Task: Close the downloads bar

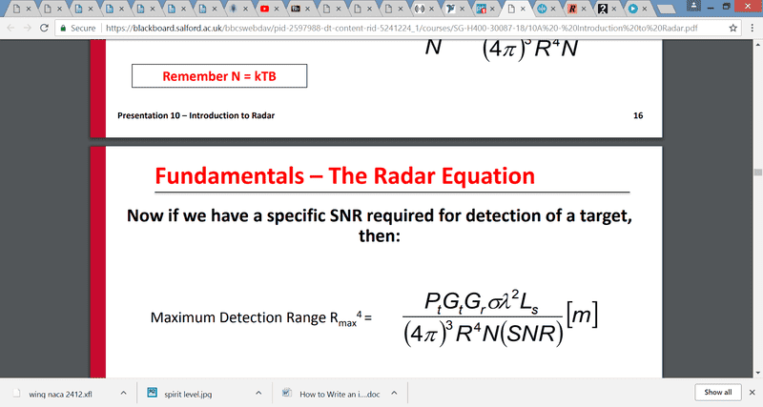Action: click(751, 392)
